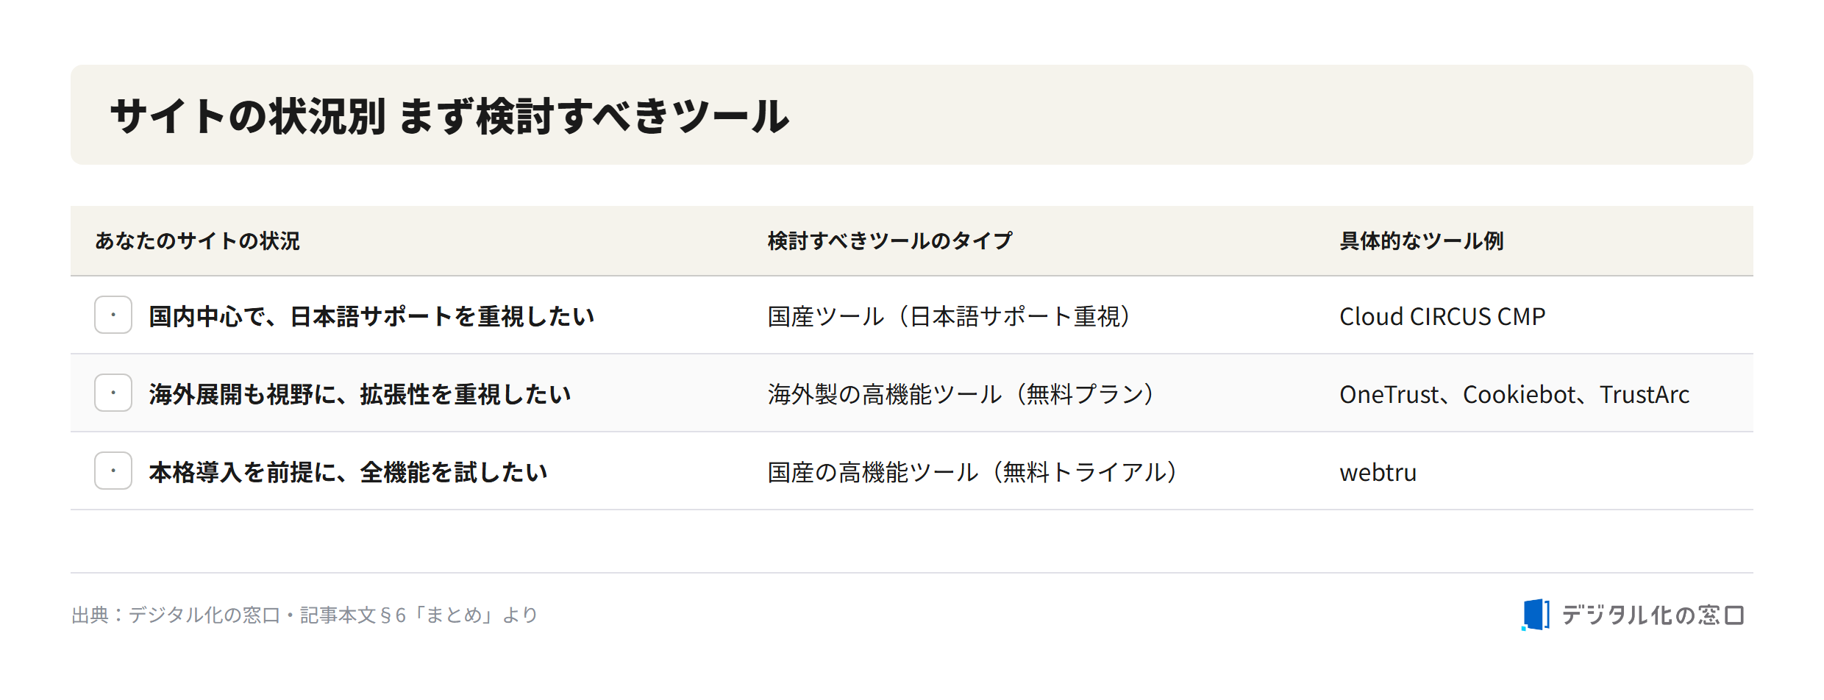The image size is (1824, 700).
Task: Check the box for 海外展開も視野に、拡張性を重視したい
Action: pos(113,393)
